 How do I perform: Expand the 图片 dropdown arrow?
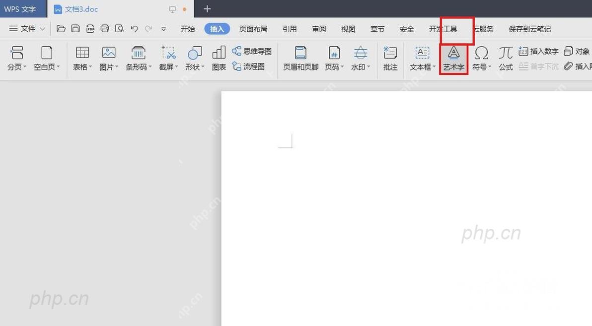pos(117,67)
